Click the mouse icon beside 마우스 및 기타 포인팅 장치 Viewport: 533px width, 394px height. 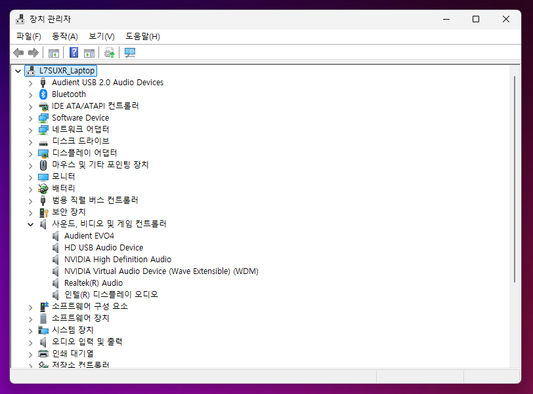43,165
